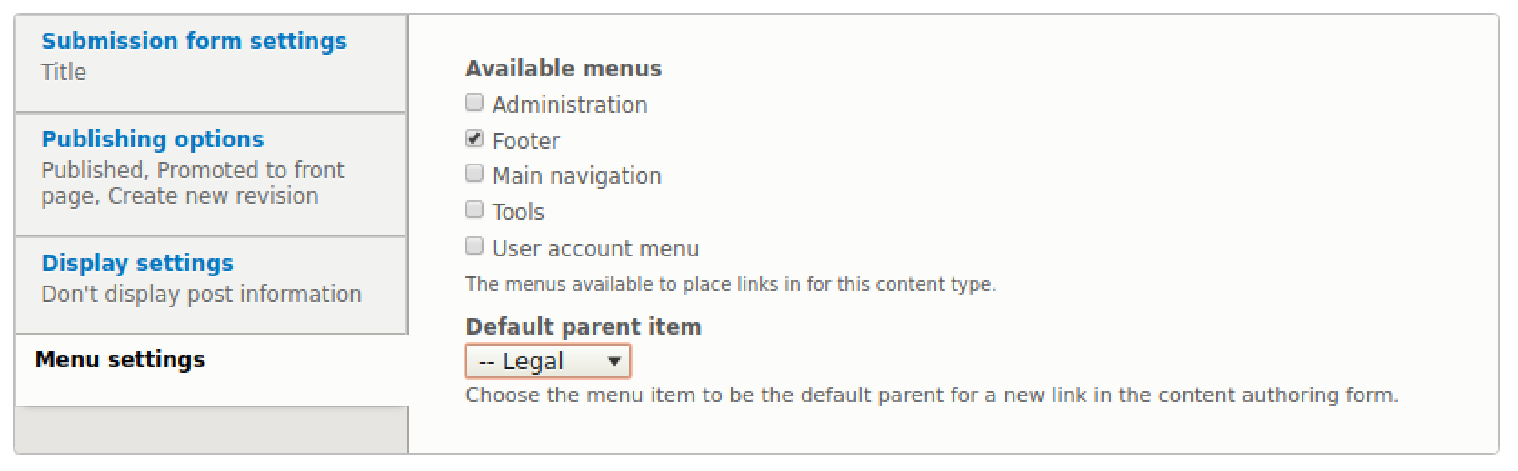
Task: Go to the Display settings tab
Action: 137,264
